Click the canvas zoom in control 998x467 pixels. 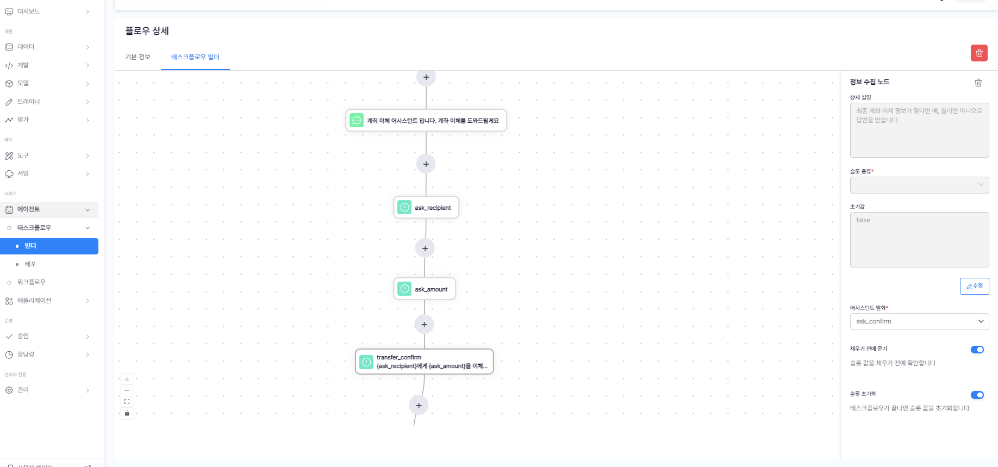(127, 379)
